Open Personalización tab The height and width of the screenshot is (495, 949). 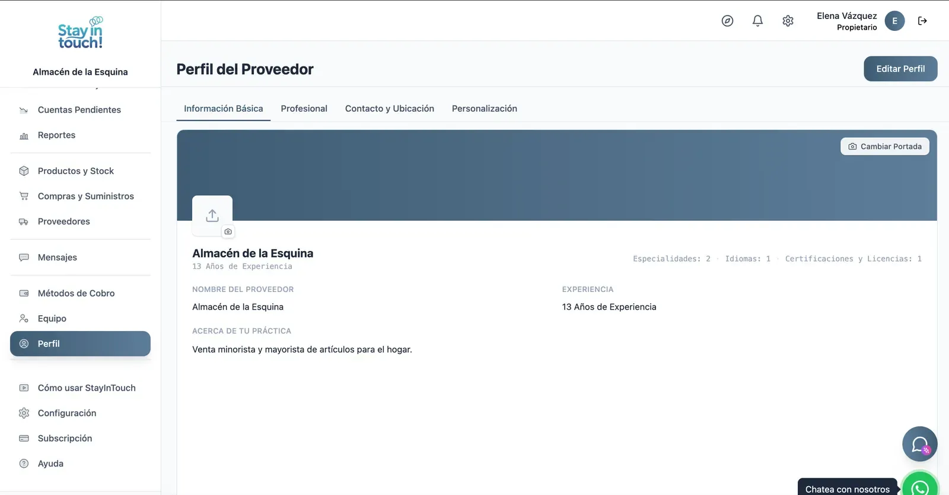[x=485, y=109]
